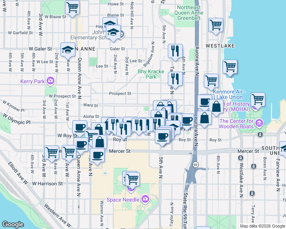Click the shopping bag marker at the far right of the MOHAI cluster
Viewport: 286px width, 229px height.
tap(216, 106)
